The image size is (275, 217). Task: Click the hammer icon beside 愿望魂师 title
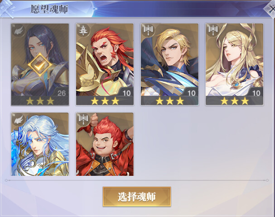click(7, 8)
